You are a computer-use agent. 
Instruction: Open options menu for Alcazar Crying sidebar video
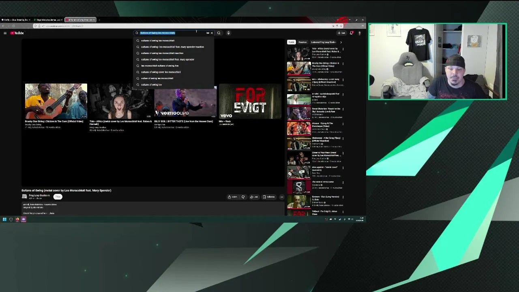coord(343,124)
